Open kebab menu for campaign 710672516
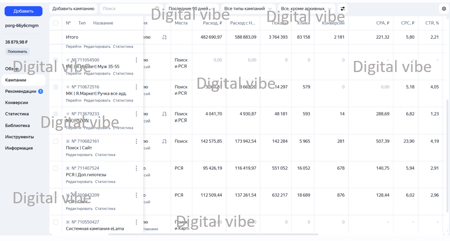This screenshot has height=241, width=450. click(x=136, y=87)
